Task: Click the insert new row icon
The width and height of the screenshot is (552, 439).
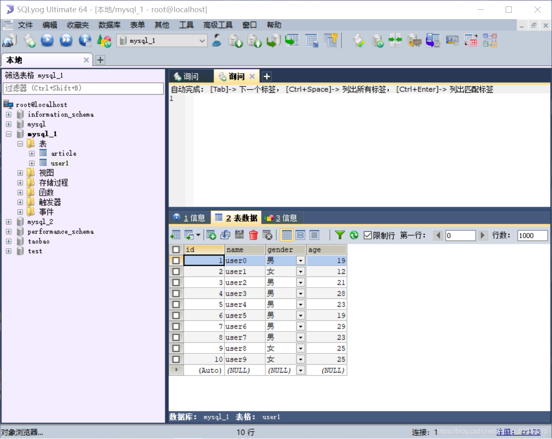Action: coord(211,235)
